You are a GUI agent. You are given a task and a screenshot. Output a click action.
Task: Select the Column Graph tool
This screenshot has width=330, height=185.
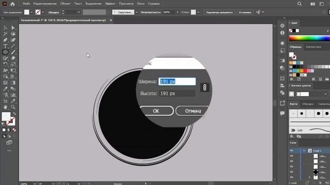[13, 95]
